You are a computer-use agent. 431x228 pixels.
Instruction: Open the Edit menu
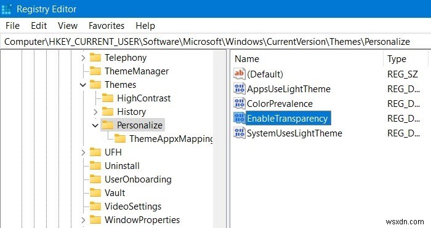pos(39,26)
